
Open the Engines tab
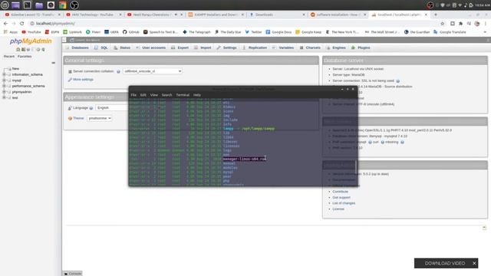tap(336, 48)
